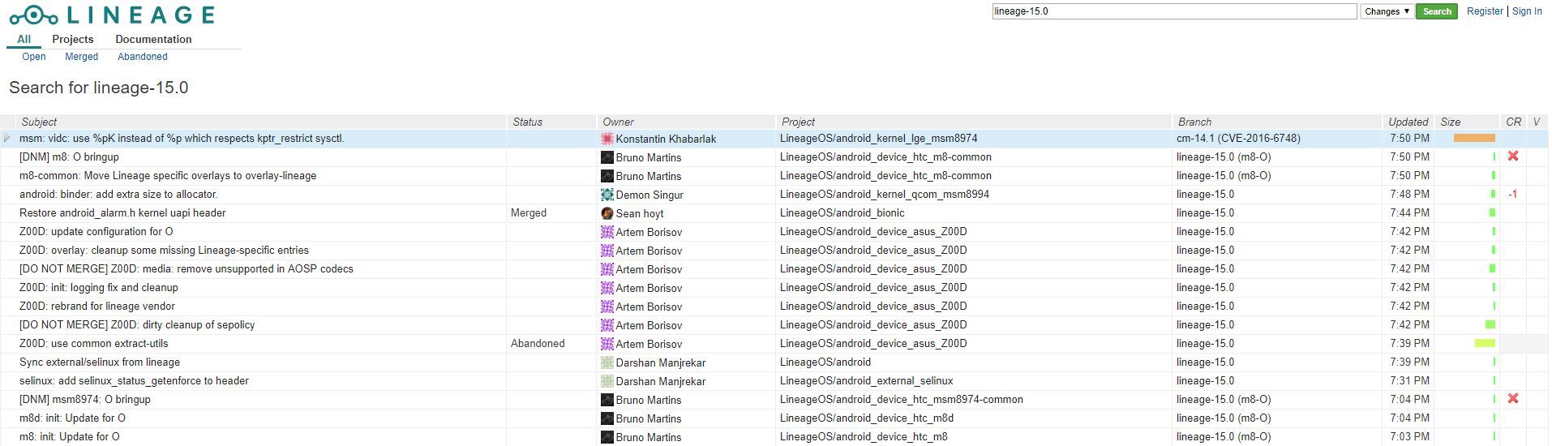1552x446 pixels.
Task: Click Darshan Manjrekar's avatar on selinux header row
Action: (x=607, y=381)
